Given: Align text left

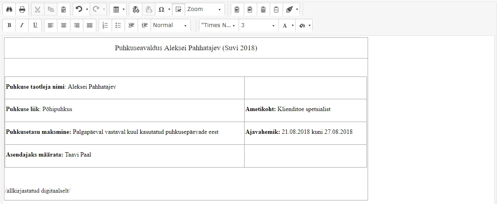Looking at the screenshot, I should (x=50, y=25).
